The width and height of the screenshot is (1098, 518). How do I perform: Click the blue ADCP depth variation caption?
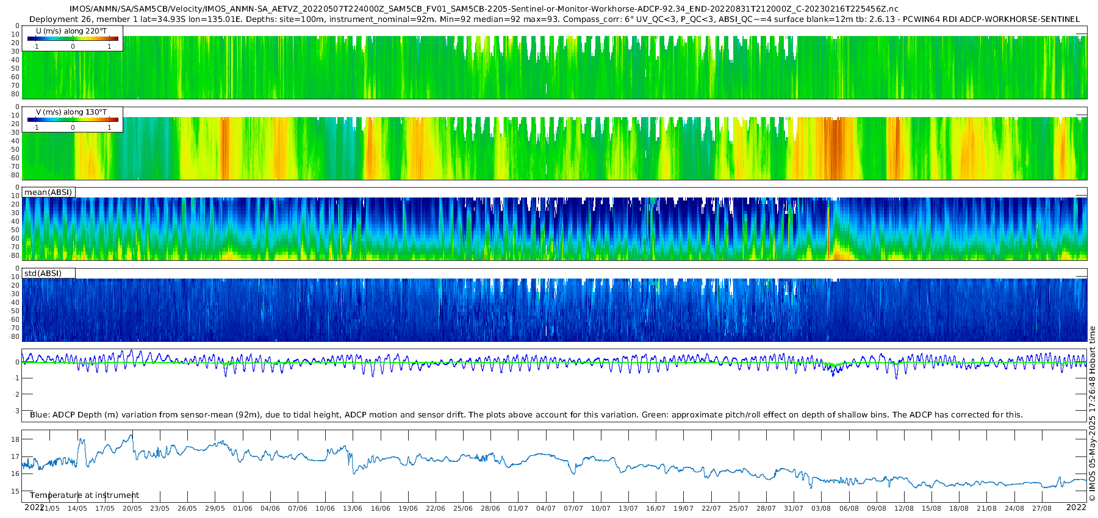(526, 415)
